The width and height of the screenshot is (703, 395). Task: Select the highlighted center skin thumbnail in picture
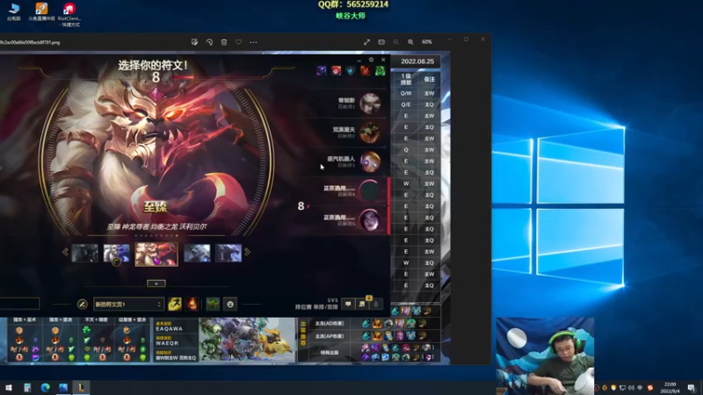tap(156, 254)
